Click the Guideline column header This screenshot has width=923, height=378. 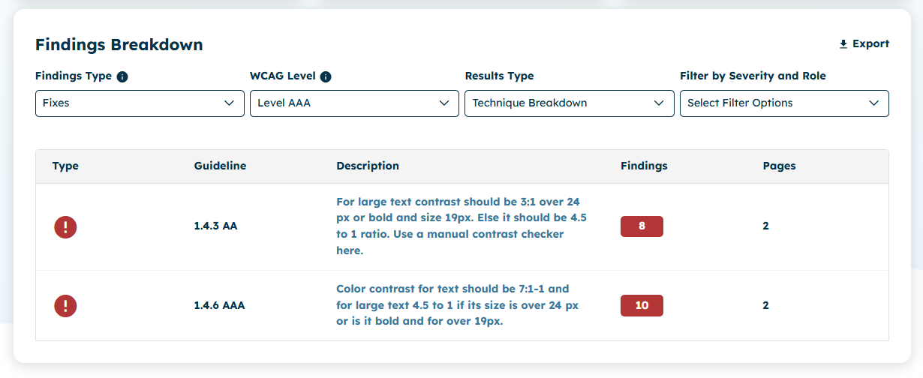(x=220, y=166)
